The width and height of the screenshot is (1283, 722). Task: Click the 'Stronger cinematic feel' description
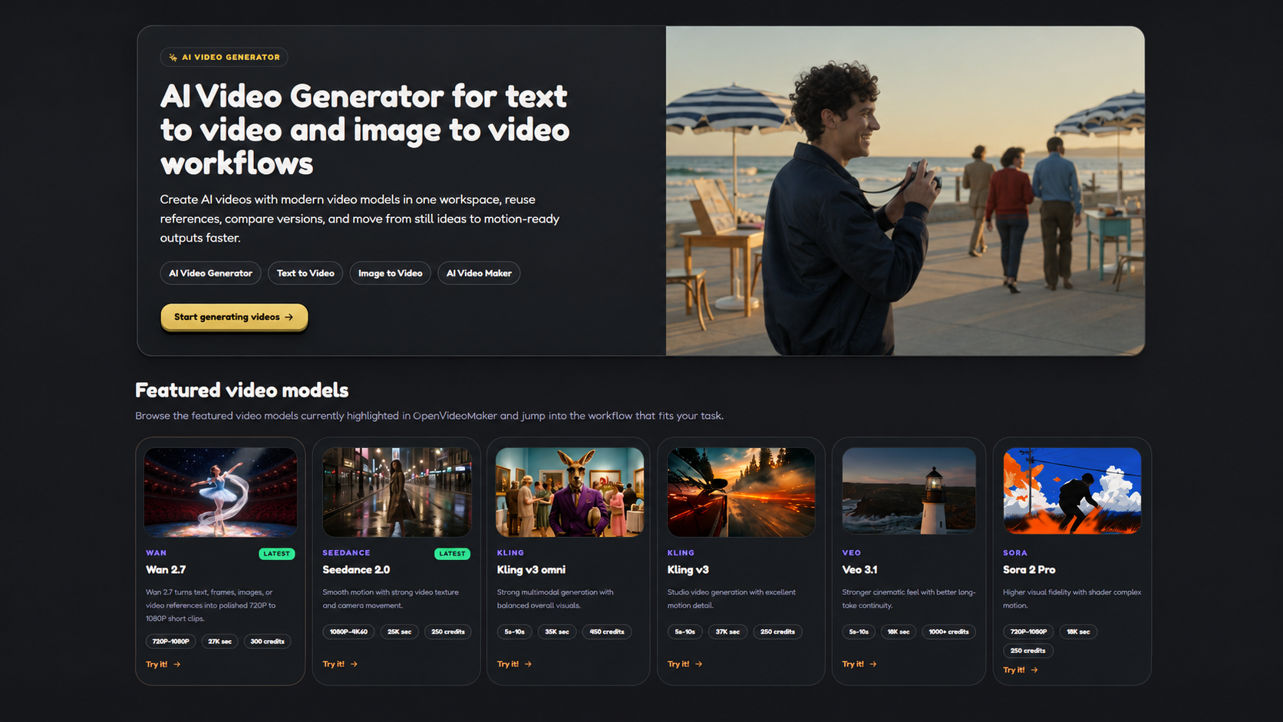click(x=909, y=599)
